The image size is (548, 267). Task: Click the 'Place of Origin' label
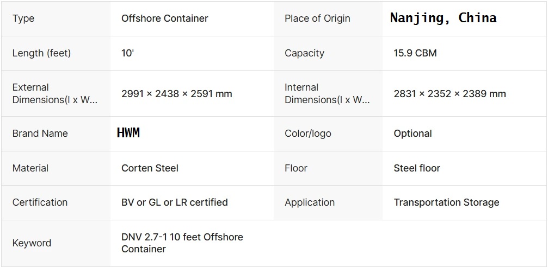(317, 18)
